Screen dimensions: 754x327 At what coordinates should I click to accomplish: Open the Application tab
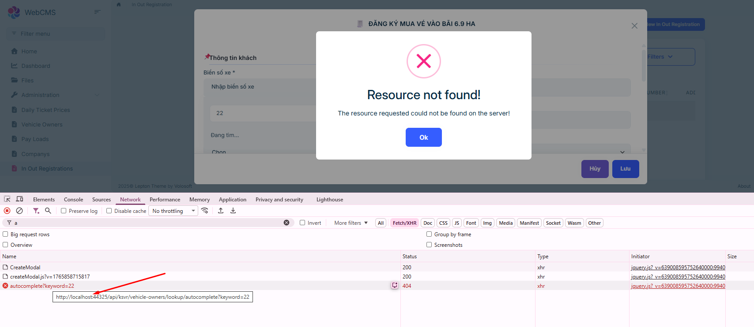[232, 200]
